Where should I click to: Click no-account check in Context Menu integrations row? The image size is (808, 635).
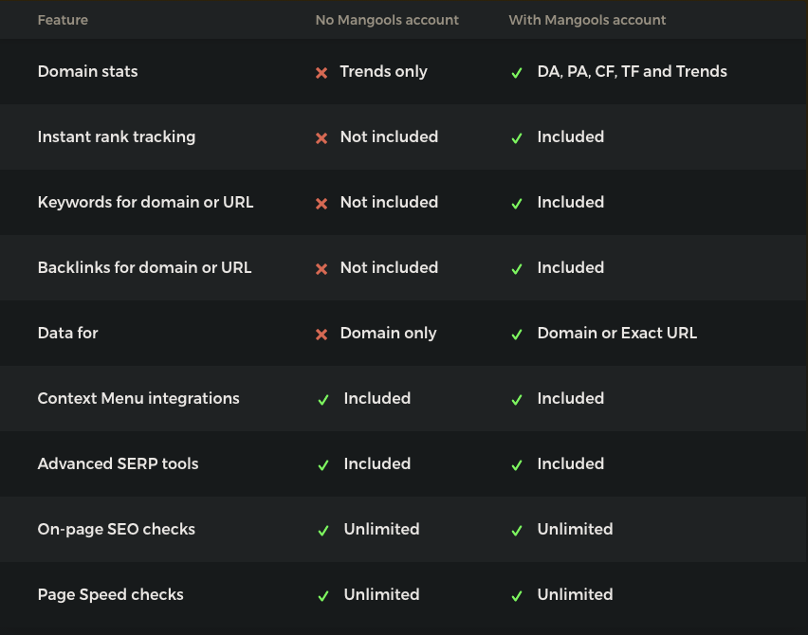pos(323,400)
